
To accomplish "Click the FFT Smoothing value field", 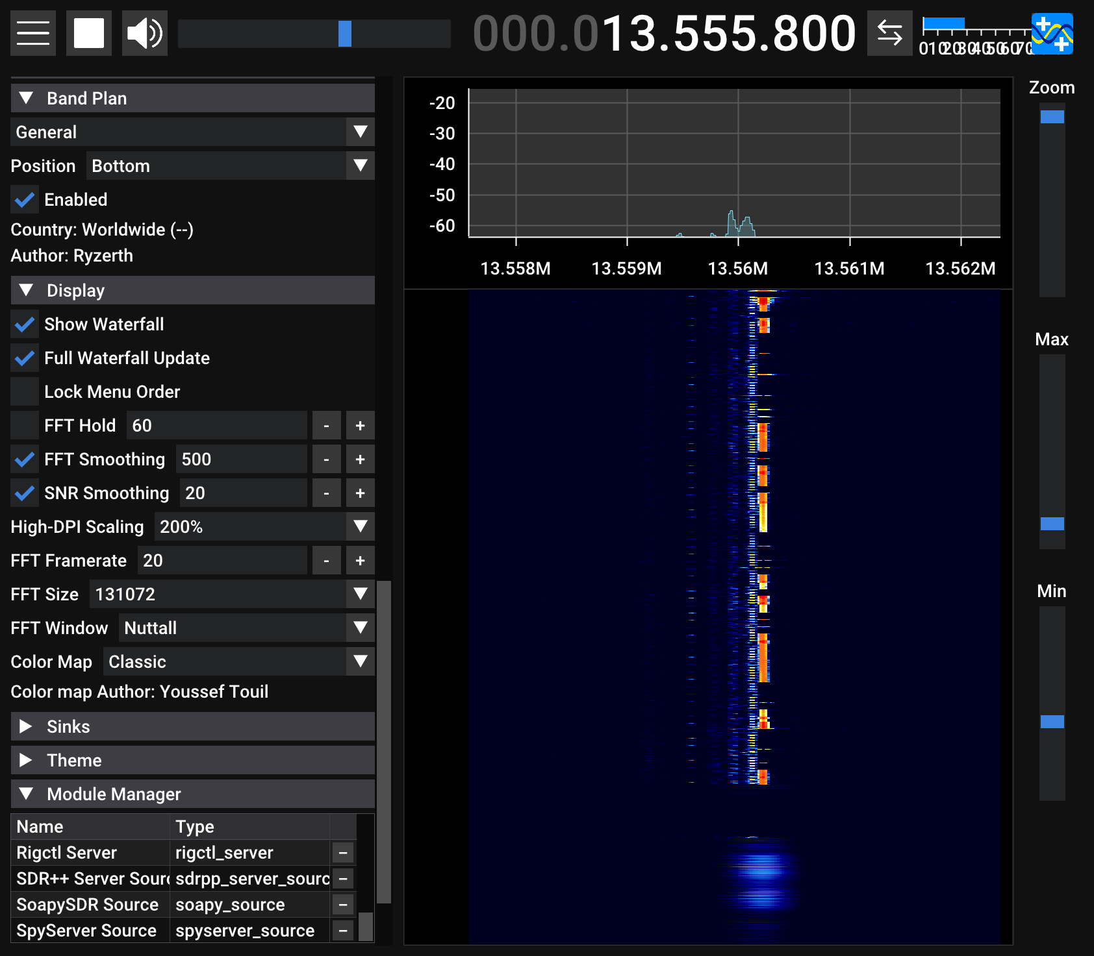I will click(242, 459).
